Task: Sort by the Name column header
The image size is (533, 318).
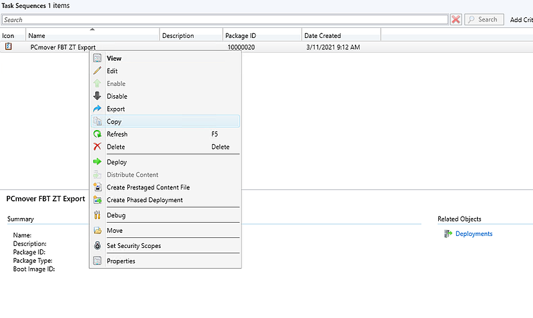Action: [x=93, y=35]
